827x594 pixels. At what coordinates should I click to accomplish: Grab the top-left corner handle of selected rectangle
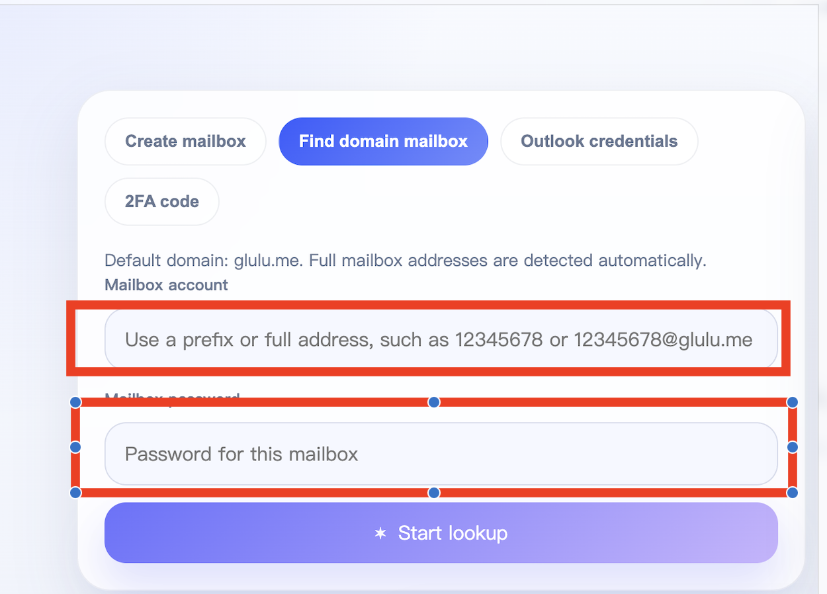click(75, 402)
